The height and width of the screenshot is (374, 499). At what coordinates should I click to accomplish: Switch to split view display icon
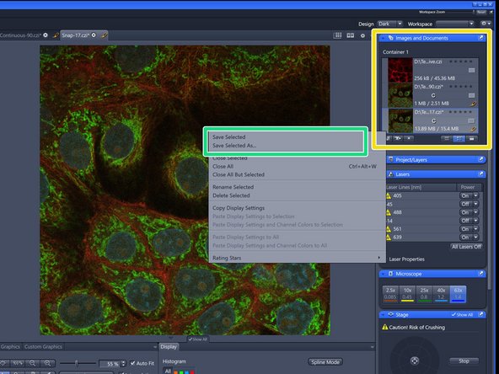point(351,35)
